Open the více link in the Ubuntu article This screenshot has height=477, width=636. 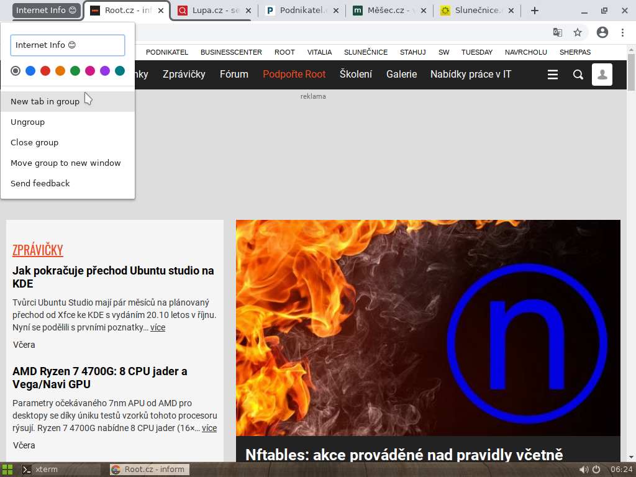157,327
